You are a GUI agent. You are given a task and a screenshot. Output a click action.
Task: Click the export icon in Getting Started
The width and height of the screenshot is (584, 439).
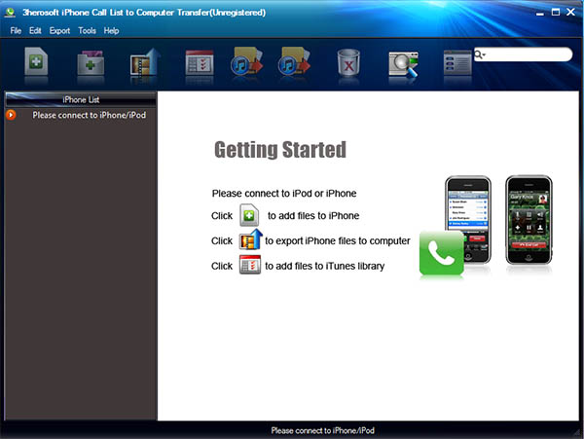point(250,239)
